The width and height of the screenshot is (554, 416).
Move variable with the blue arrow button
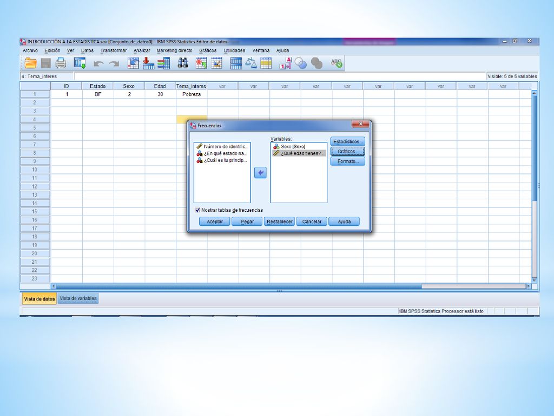260,173
